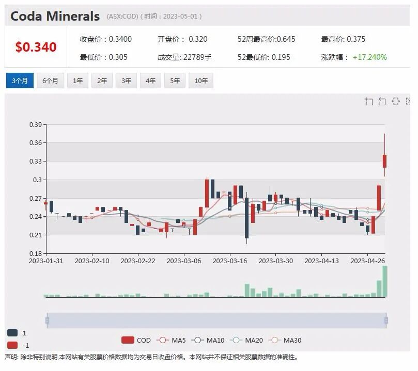
Task: Click the 2023-02-22 x-axis date label
Action: coord(138,261)
